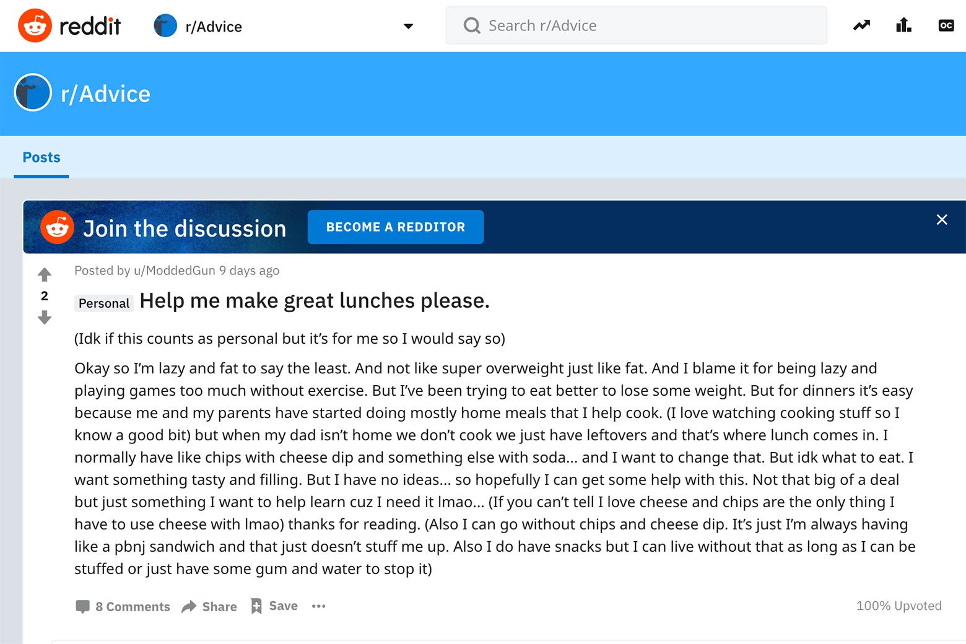This screenshot has width=966, height=644.
Task: Click inside the Search r/Advice field
Action: click(x=619, y=25)
